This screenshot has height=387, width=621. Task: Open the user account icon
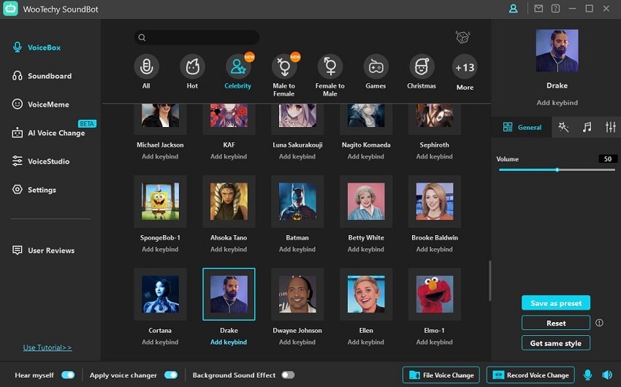(514, 9)
